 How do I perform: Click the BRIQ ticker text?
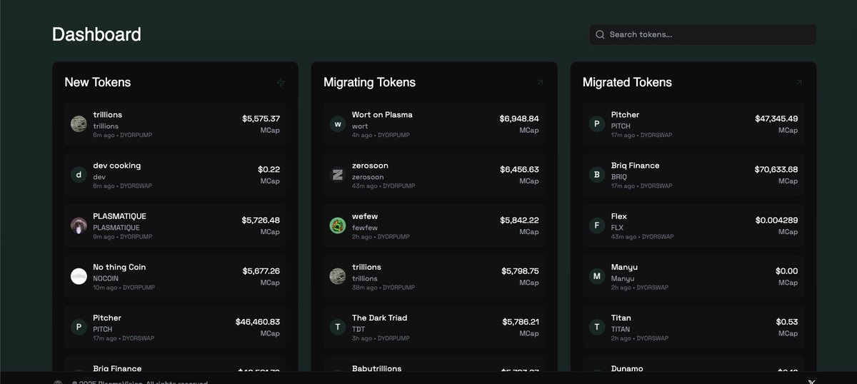(x=619, y=177)
